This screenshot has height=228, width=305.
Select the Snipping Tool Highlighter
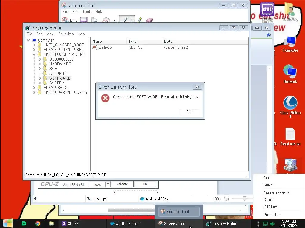(x=140, y=20)
